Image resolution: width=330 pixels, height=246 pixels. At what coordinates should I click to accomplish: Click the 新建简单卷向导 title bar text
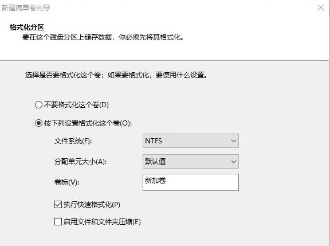[26, 8]
